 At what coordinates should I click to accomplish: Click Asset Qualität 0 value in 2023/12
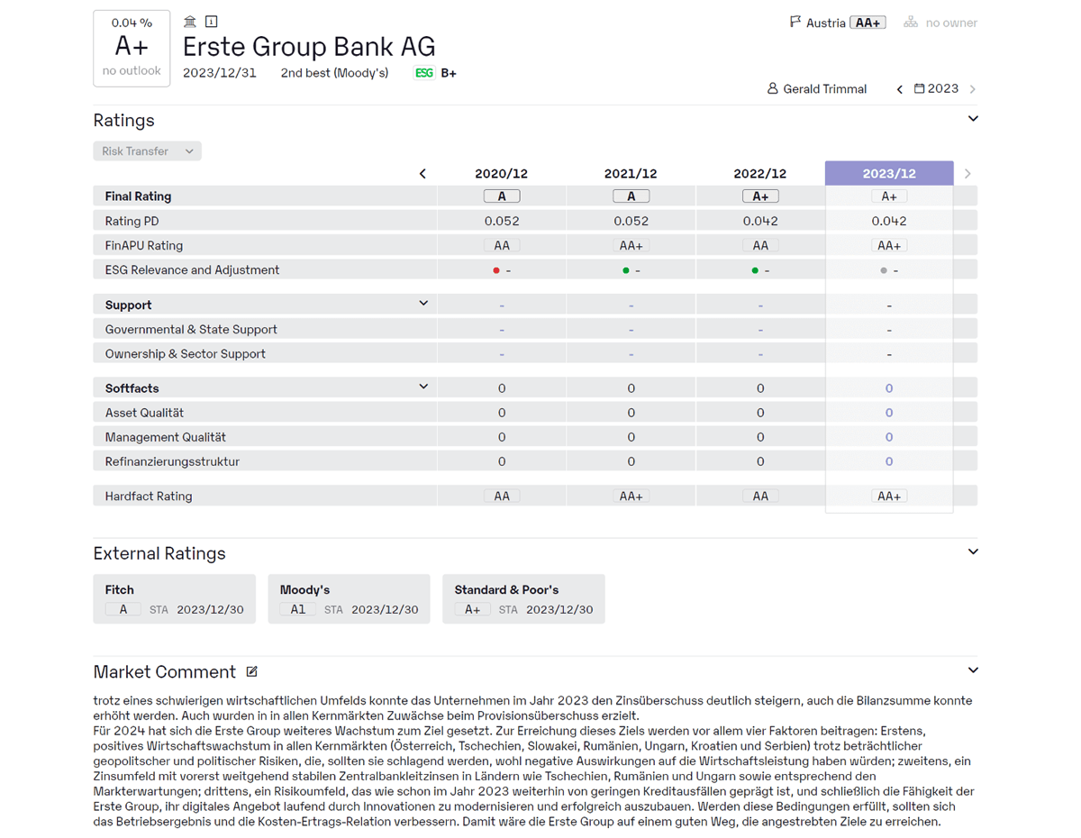coord(889,413)
